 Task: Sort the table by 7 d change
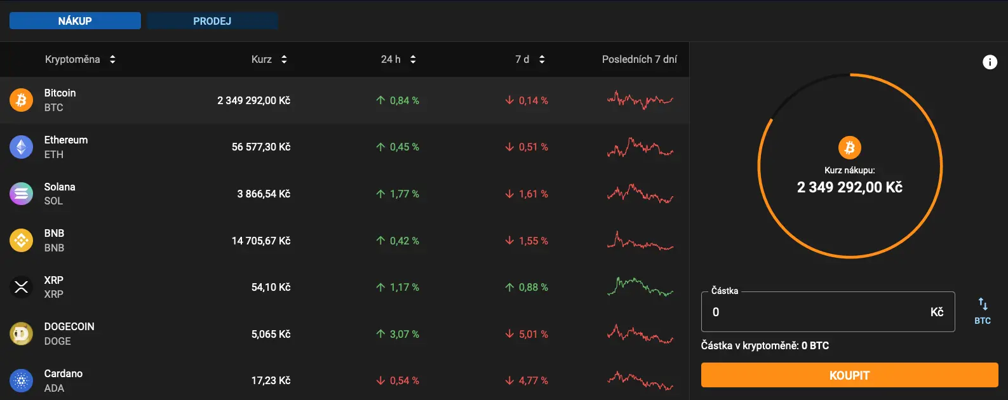542,59
